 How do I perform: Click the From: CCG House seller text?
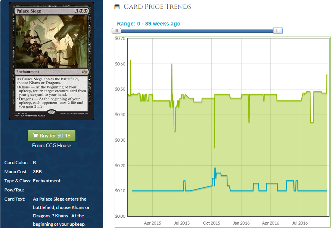point(51,145)
